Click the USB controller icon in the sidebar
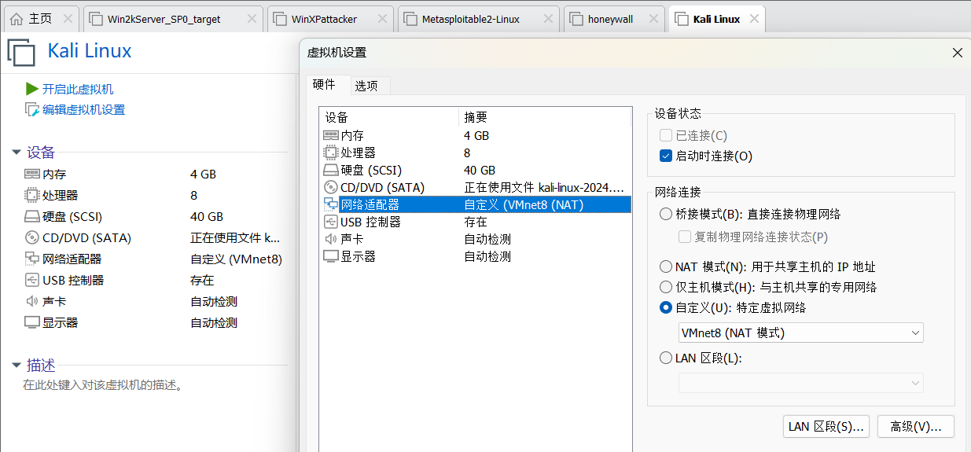 click(31, 280)
